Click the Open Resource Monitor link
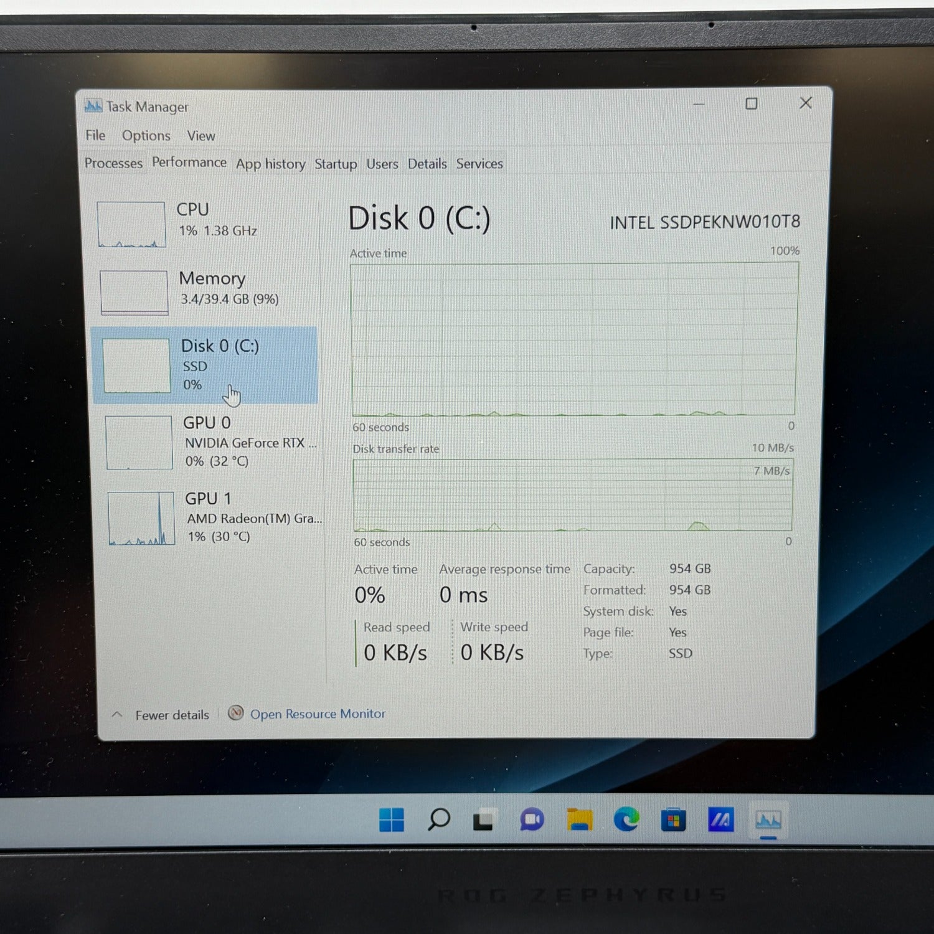The height and width of the screenshot is (934, 934). pyautogui.click(x=318, y=714)
